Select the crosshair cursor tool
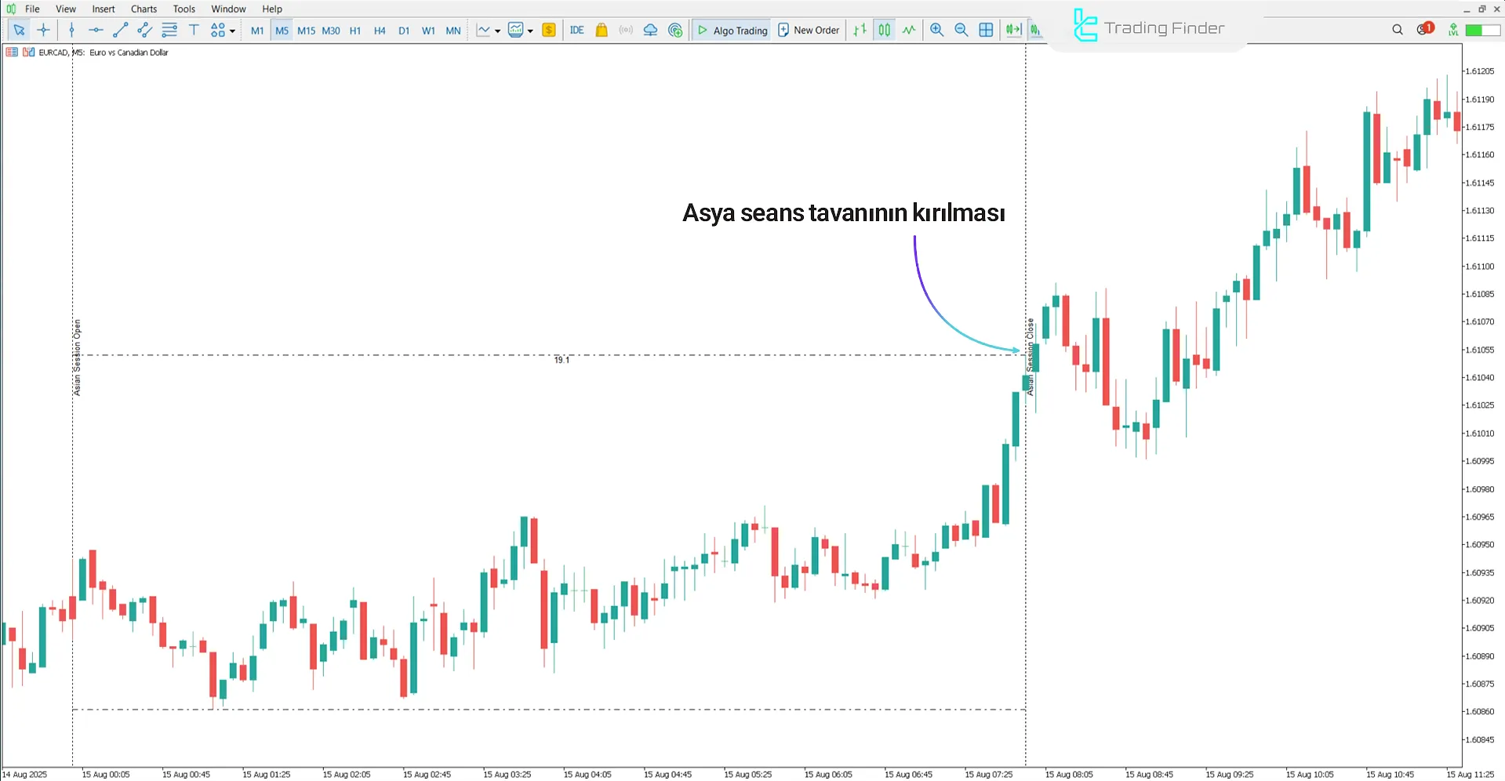The height and width of the screenshot is (781, 1505). tap(44, 30)
